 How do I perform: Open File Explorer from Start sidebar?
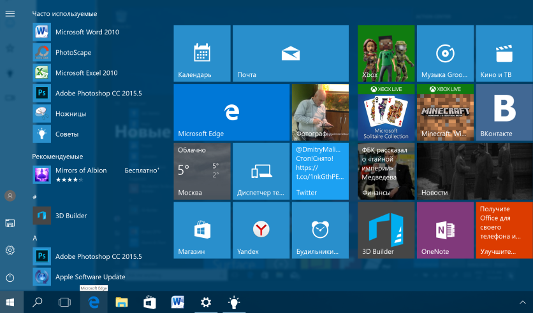click(10, 223)
